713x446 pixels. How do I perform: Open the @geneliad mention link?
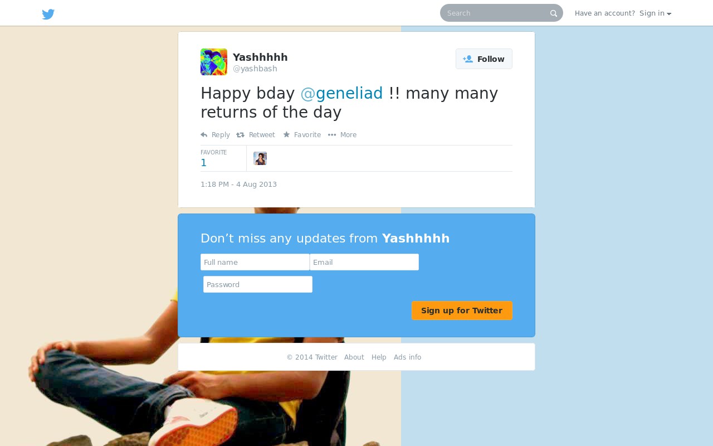(x=341, y=93)
